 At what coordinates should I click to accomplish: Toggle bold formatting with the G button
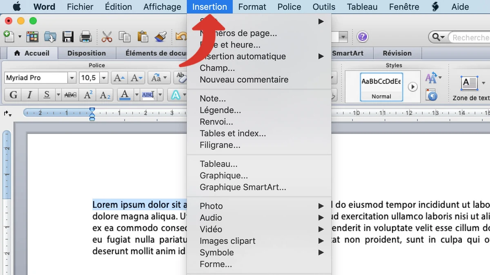[13, 95]
